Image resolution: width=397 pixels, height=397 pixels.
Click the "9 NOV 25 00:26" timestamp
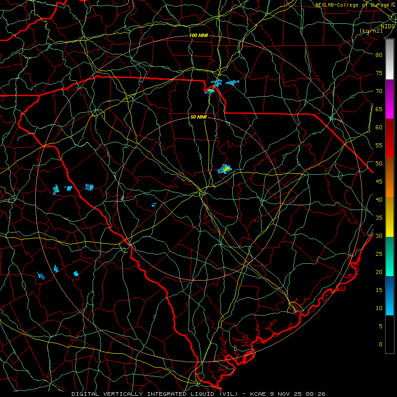[x=297, y=394]
